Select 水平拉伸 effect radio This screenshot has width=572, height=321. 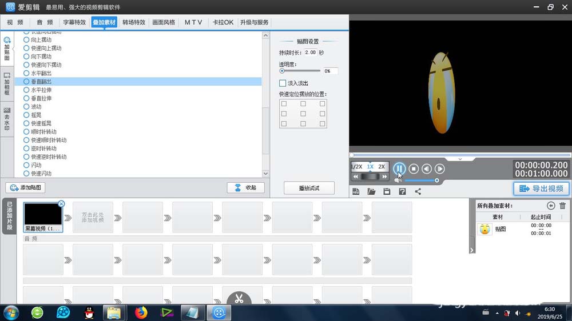point(26,90)
